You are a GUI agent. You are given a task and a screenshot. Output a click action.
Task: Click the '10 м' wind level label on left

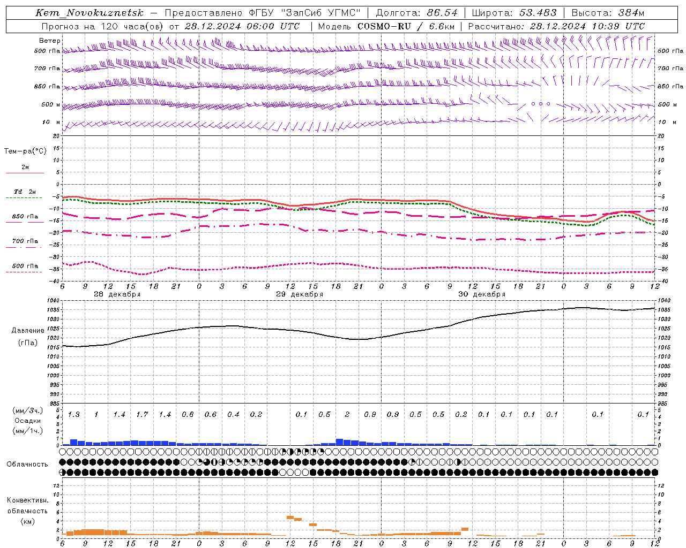point(51,123)
